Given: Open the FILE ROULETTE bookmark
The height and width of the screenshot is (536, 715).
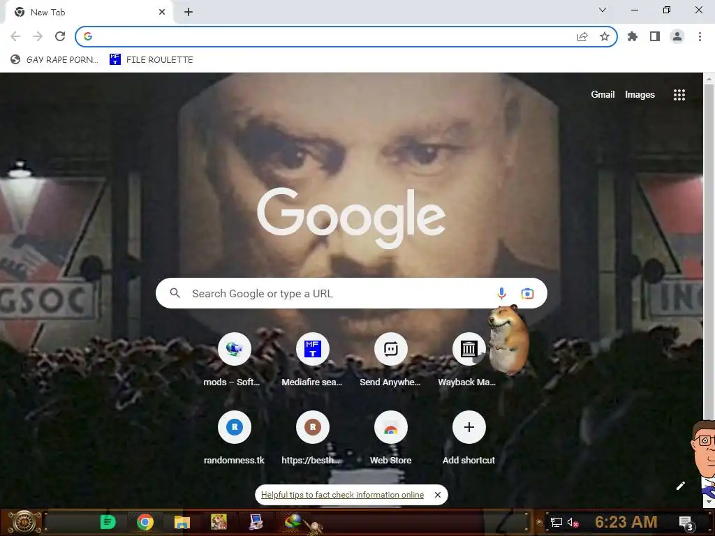Looking at the screenshot, I should (152, 60).
